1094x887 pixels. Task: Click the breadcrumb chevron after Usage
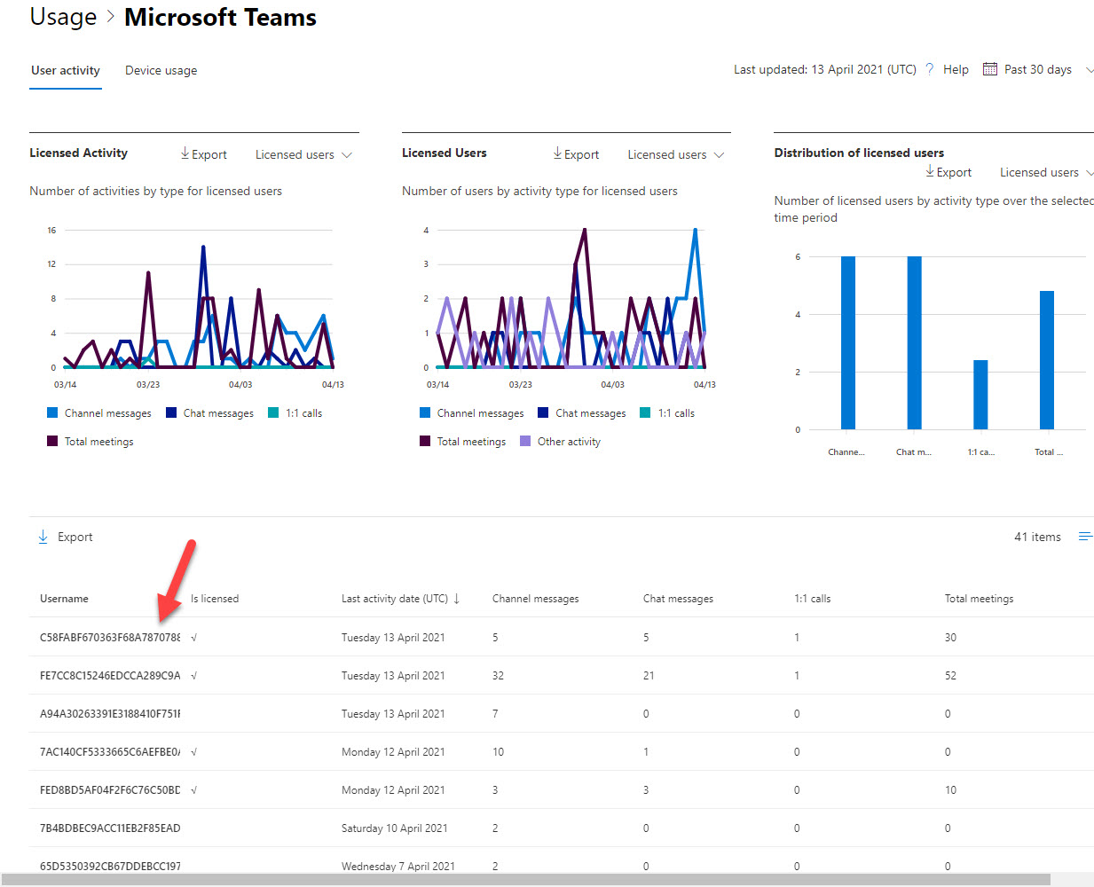pyautogui.click(x=111, y=18)
